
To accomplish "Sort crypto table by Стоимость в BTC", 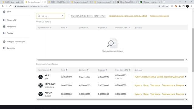I will (122, 70).
